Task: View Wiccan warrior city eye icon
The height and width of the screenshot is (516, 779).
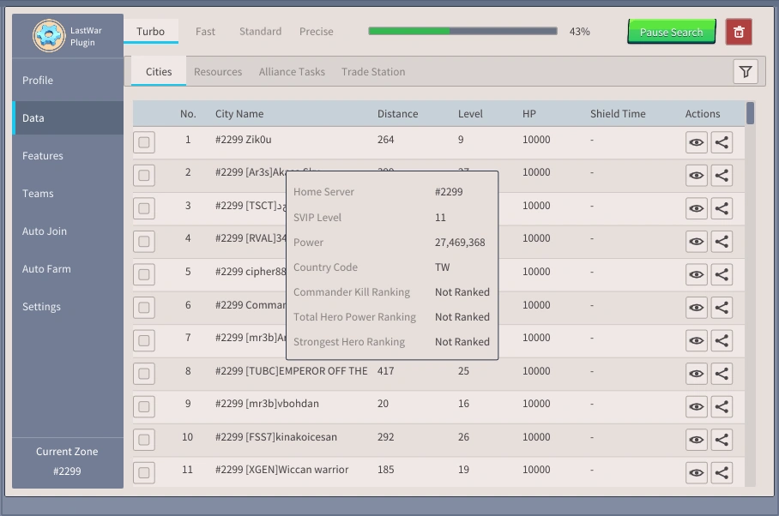Action: [697, 473]
